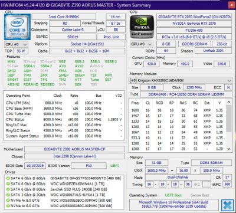This screenshot has height=213, width=236.
Task: Click SanDisk SSD PLUS drive status icon
Action: (x=8, y=189)
